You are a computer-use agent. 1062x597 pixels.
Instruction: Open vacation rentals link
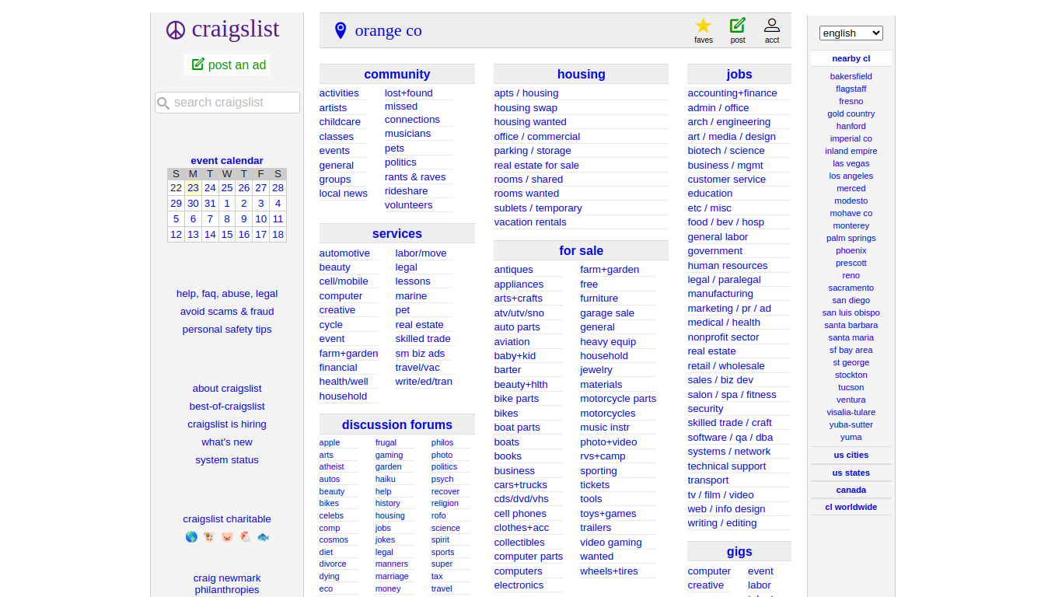pyautogui.click(x=530, y=222)
